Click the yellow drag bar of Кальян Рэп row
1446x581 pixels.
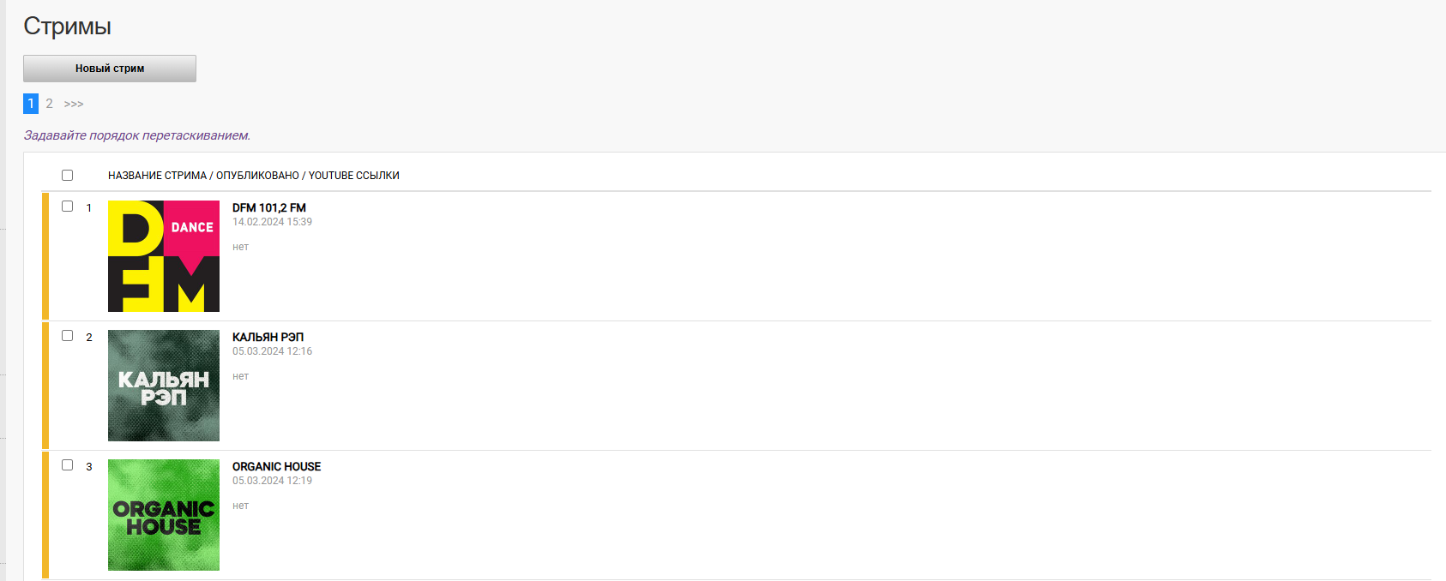tap(45, 386)
